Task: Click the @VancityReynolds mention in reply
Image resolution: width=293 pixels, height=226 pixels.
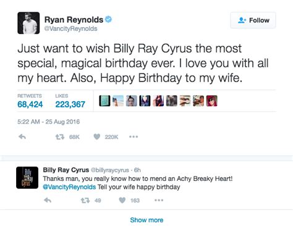Action: point(69,187)
